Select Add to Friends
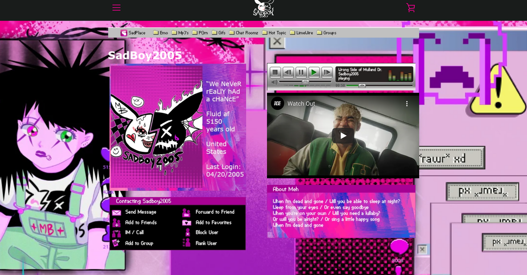Image resolution: width=527 pixels, height=275 pixels. 141,222
